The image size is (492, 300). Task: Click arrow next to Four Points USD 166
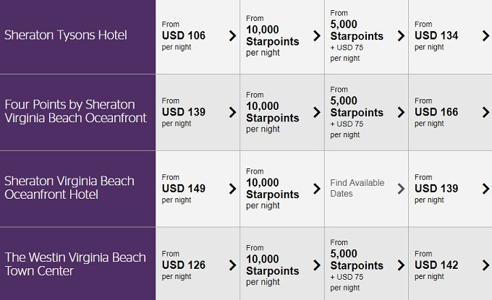click(485, 112)
